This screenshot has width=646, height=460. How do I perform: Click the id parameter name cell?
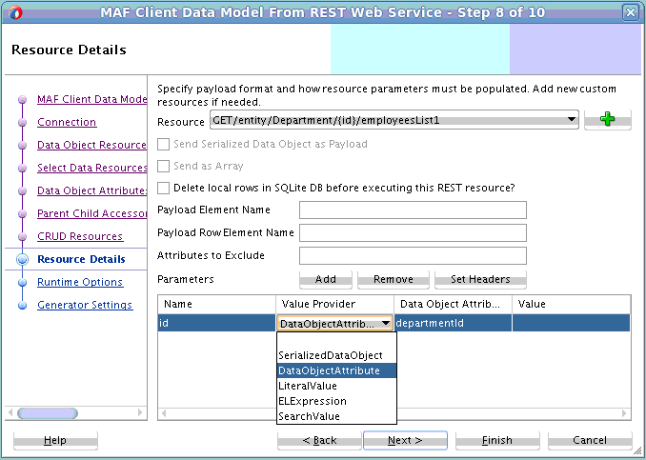pyautogui.click(x=216, y=323)
